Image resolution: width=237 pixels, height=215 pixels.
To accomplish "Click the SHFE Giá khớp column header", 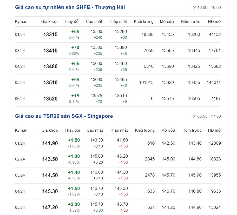I will 49,22.
